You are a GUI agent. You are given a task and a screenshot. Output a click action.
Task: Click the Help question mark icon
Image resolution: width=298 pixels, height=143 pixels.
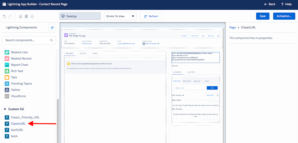pyautogui.click(x=282, y=4)
